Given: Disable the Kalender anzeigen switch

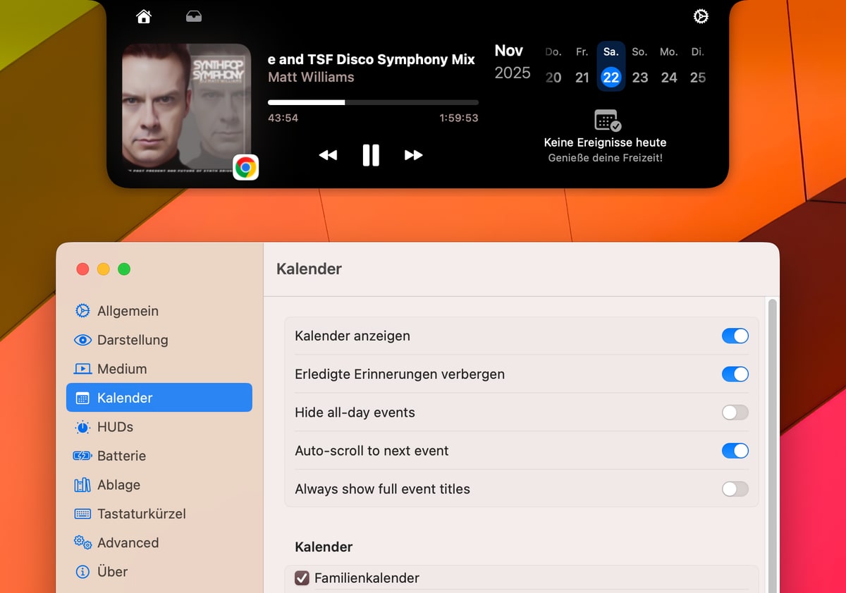Looking at the screenshot, I should (x=735, y=336).
